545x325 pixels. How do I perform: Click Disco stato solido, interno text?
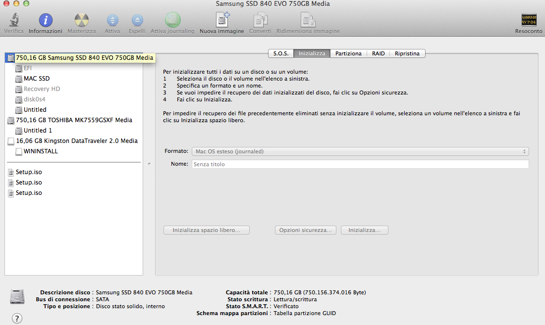pyautogui.click(x=130, y=306)
